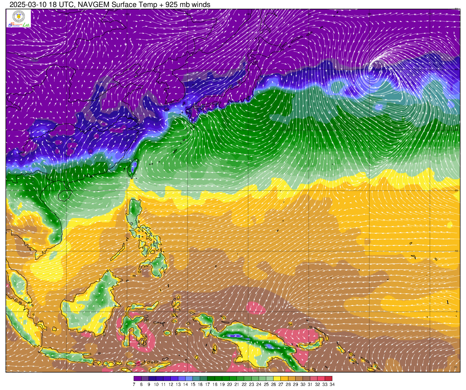Click the colorbar value label 20
This screenshot has width=466, height=390.
[x=230, y=384]
